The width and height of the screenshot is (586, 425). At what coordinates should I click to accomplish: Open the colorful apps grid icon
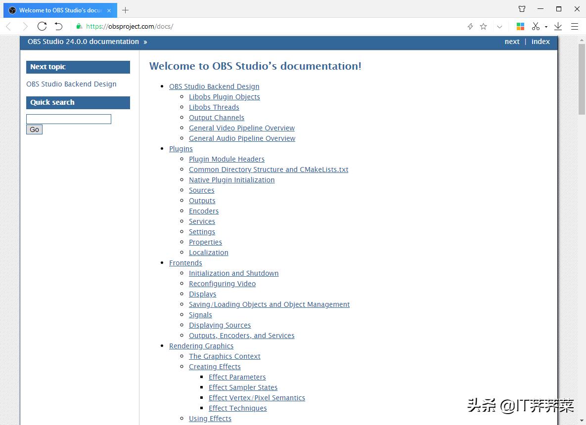(x=520, y=26)
